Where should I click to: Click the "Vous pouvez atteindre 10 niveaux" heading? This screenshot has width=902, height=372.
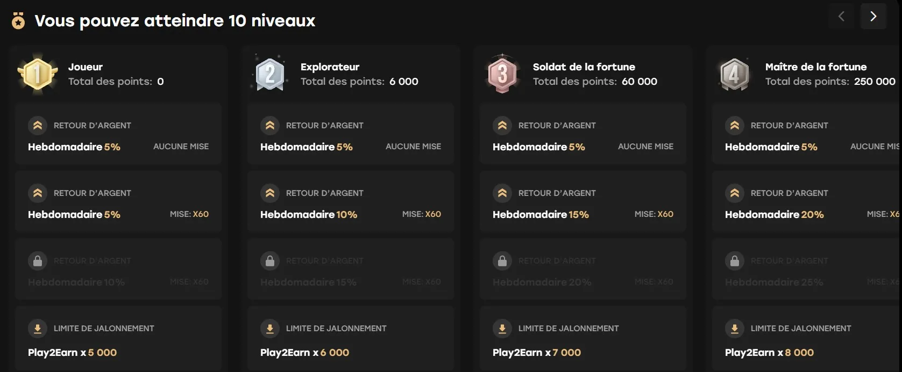point(175,21)
